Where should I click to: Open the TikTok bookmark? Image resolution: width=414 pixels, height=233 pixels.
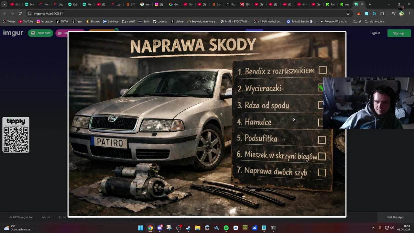click(62, 21)
